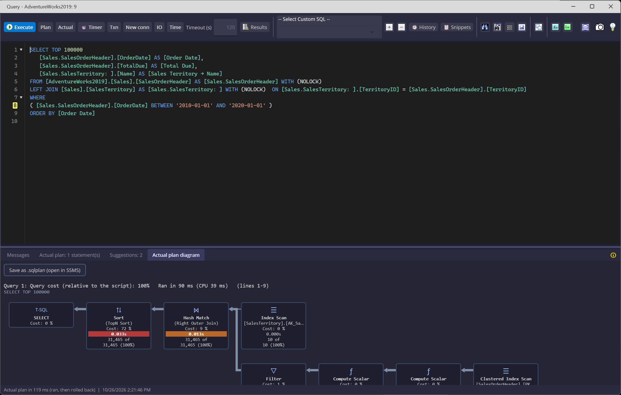The height and width of the screenshot is (395, 621).
Task: Collapse the code fold on line 1
Action: 21,50
